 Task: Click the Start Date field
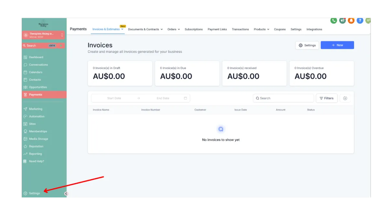tap(114, 98)
